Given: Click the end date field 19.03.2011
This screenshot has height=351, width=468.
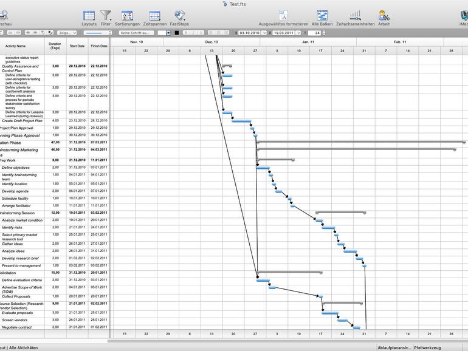Looking at the screenshot, I should click(284, 33).
